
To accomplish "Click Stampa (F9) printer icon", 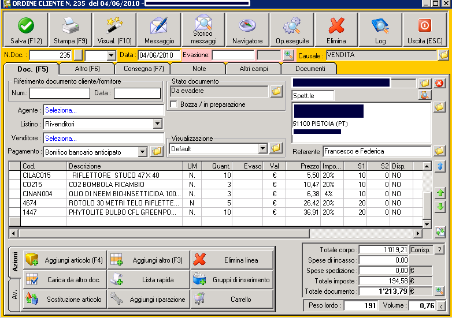I will click(x=71, y=29).
